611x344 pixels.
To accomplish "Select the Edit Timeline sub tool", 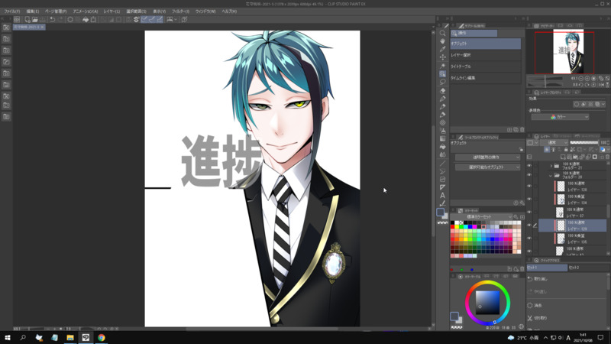I will tap(486, 78).
